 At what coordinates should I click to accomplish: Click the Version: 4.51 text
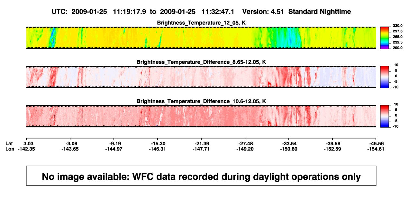point(264,12)
